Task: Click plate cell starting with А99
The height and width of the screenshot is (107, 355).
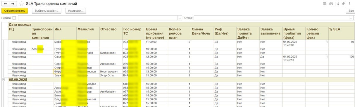Action: (x=134, y=64)
